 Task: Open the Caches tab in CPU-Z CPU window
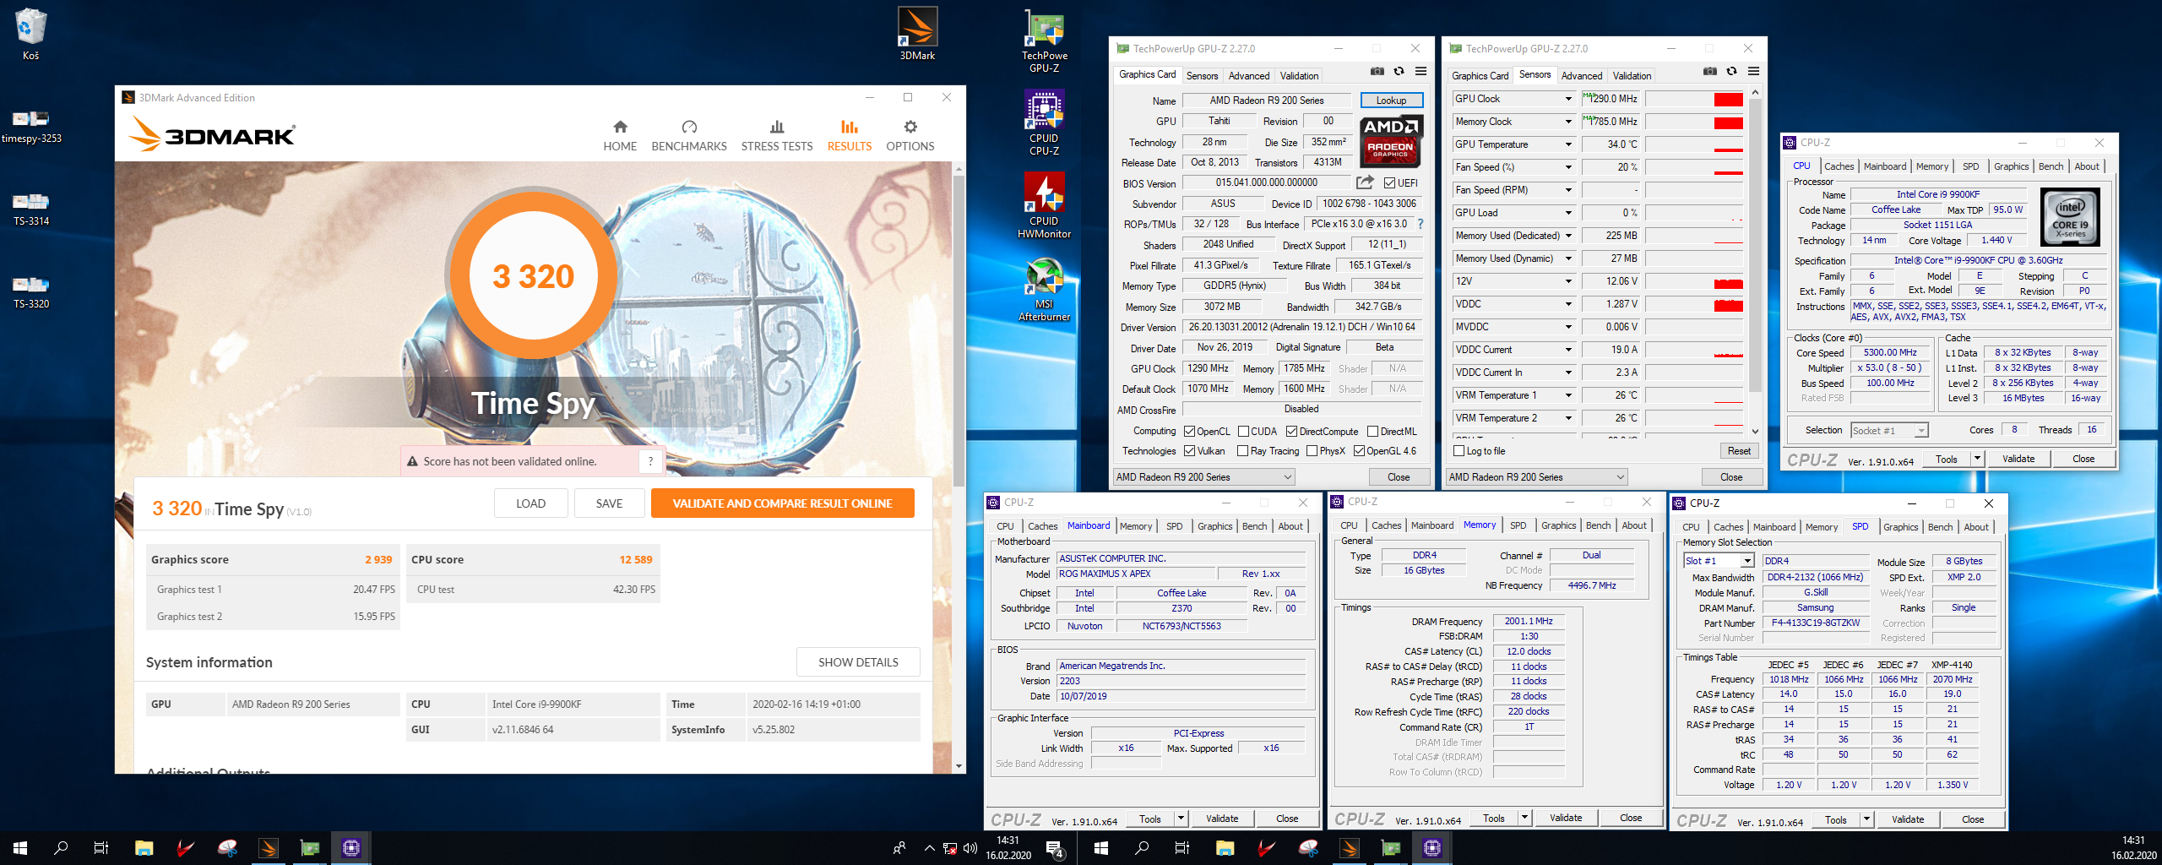point(1839,166)
